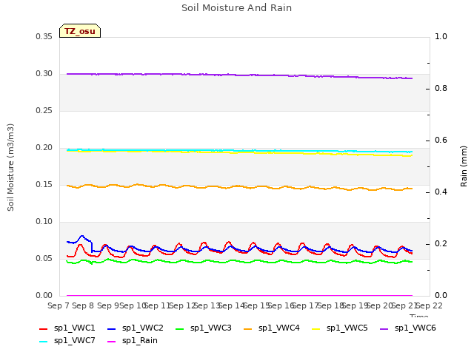
Task: Click the 0.15 left axis tick label
Action: [x=44, y=184]
